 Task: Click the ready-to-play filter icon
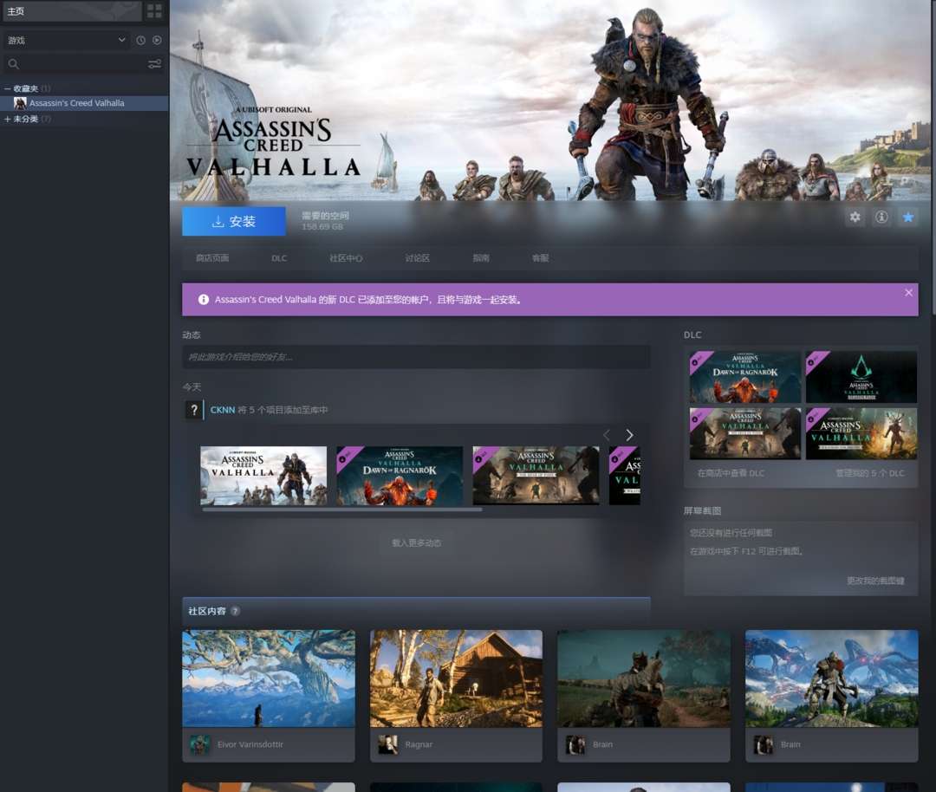click(x=157, y=40)
